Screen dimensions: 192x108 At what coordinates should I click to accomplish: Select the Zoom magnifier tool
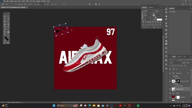tap(5, 34)
